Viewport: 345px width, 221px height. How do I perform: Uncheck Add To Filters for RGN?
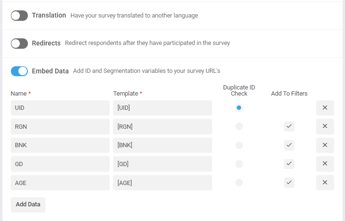[289, 126]
